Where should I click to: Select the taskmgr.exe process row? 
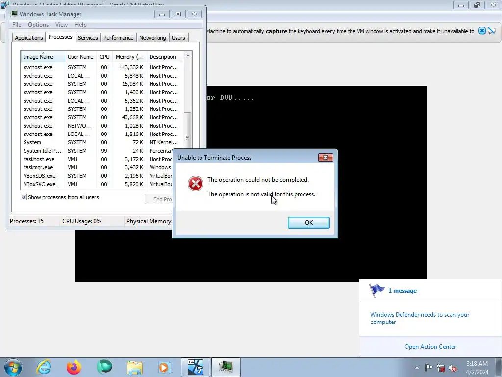(98, 167)
